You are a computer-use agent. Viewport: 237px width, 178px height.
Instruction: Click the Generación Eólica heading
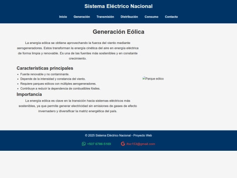(118, 32)
